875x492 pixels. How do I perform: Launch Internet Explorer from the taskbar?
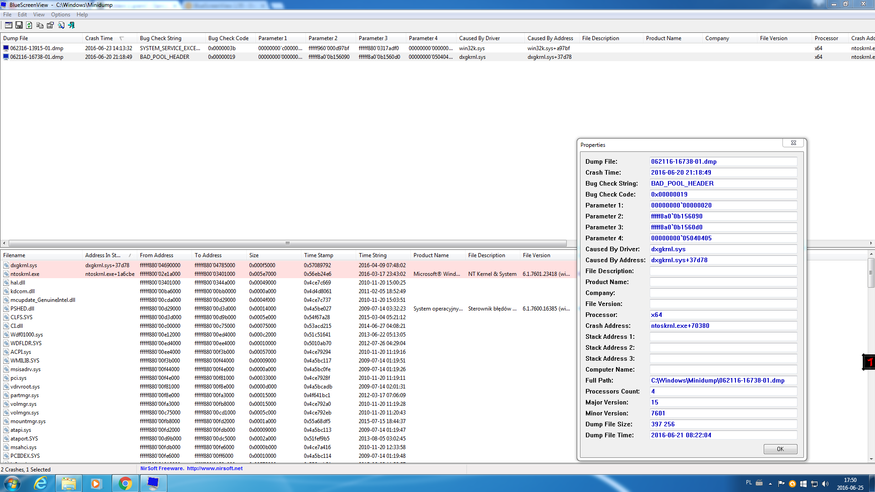pos(41,483)
